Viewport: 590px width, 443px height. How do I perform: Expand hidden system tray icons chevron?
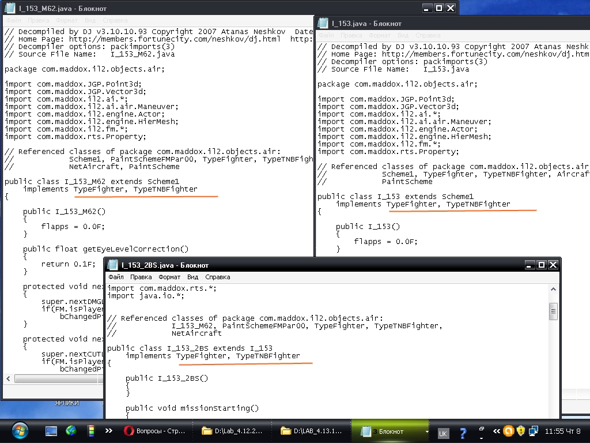click(496, 431)
